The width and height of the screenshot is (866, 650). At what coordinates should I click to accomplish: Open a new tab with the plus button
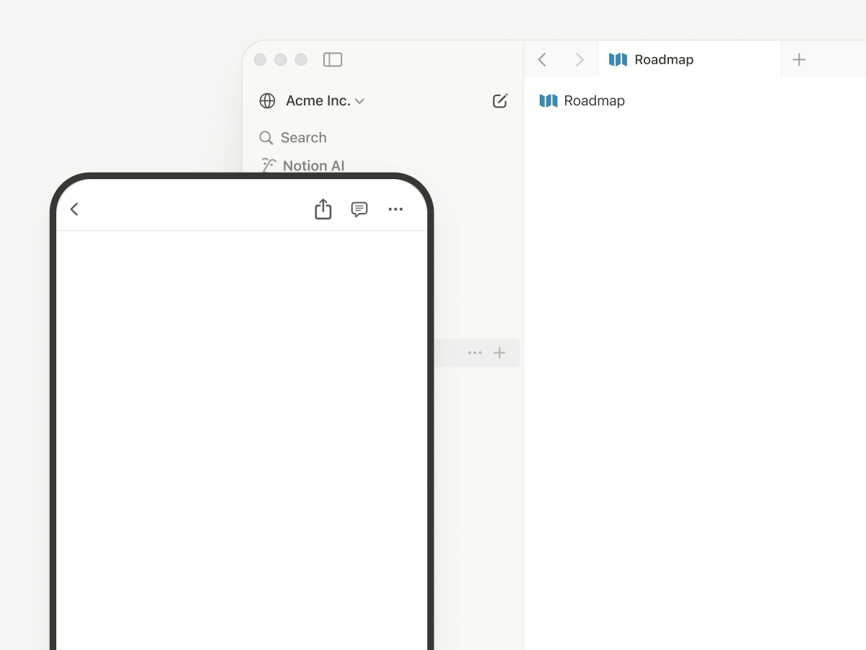coord(799,59)
